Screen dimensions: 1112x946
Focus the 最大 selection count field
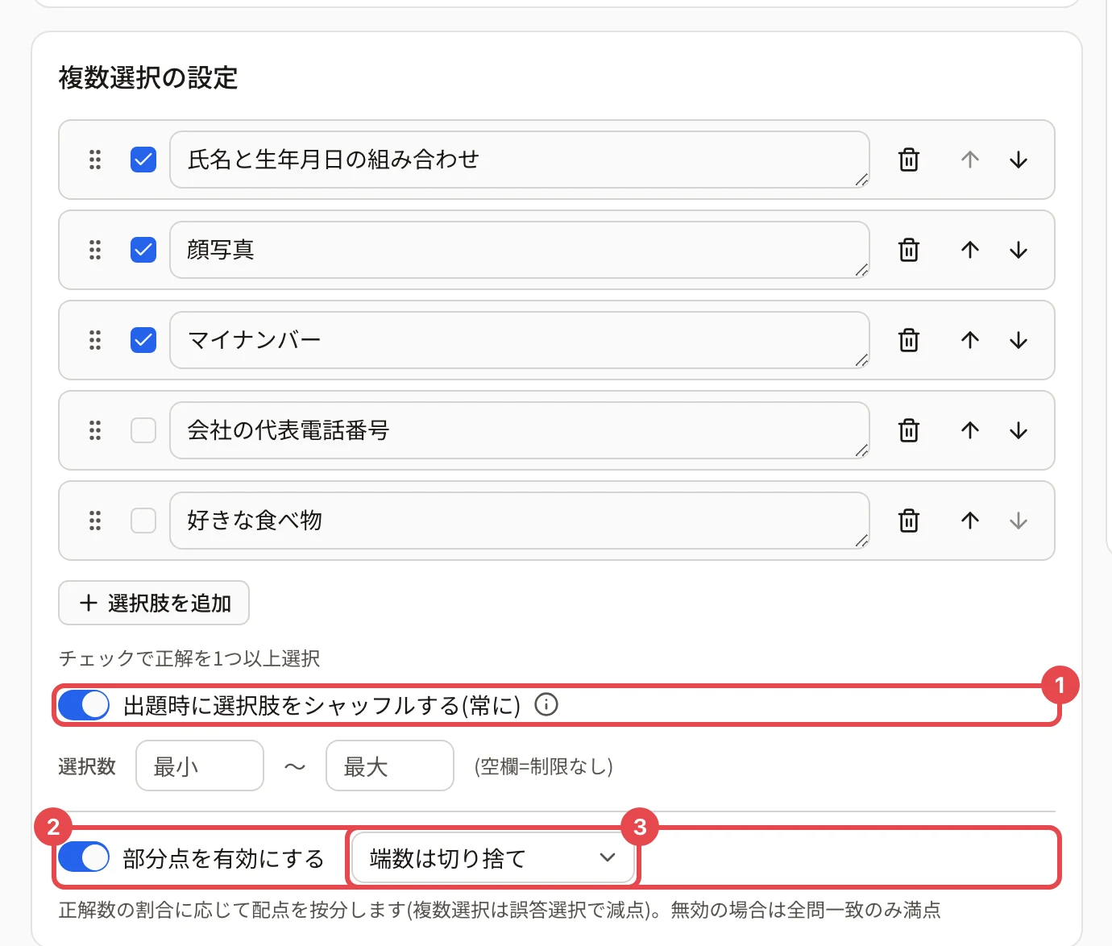(x=390, y=766)
